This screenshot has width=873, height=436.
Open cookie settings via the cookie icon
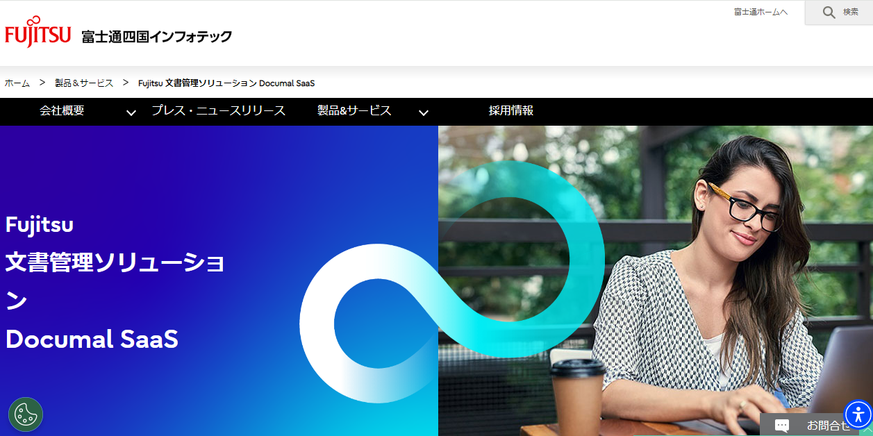tap(26, 414)
